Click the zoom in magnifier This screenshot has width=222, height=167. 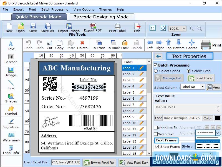pos(191,28)
